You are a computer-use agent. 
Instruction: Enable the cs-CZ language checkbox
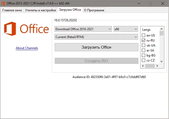point(143,60)
